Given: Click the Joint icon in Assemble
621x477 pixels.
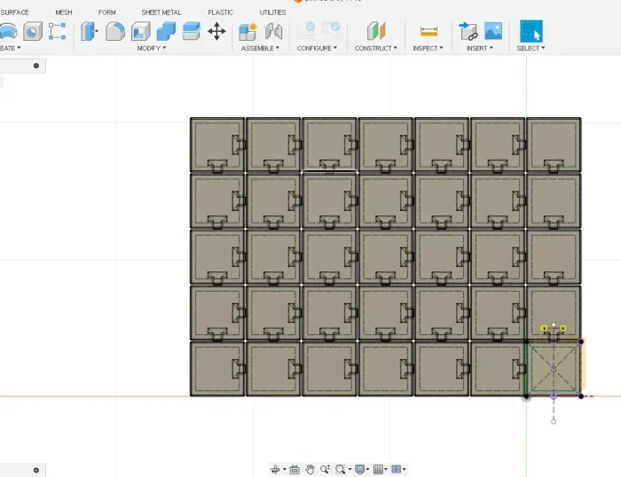Looking at the screenshot, I should coord(274,31).
